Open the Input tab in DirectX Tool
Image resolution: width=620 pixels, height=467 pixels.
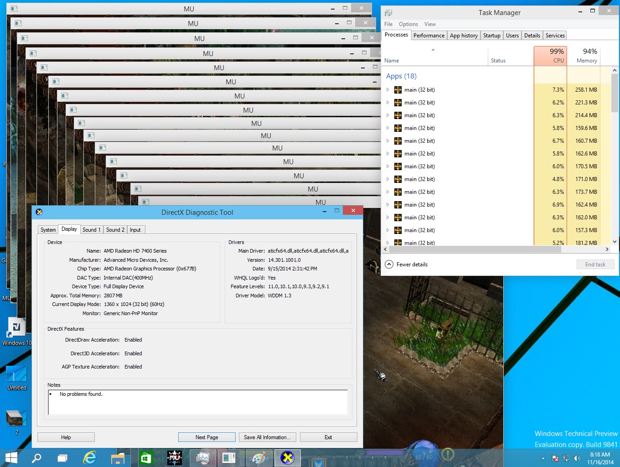coord(135,230)
